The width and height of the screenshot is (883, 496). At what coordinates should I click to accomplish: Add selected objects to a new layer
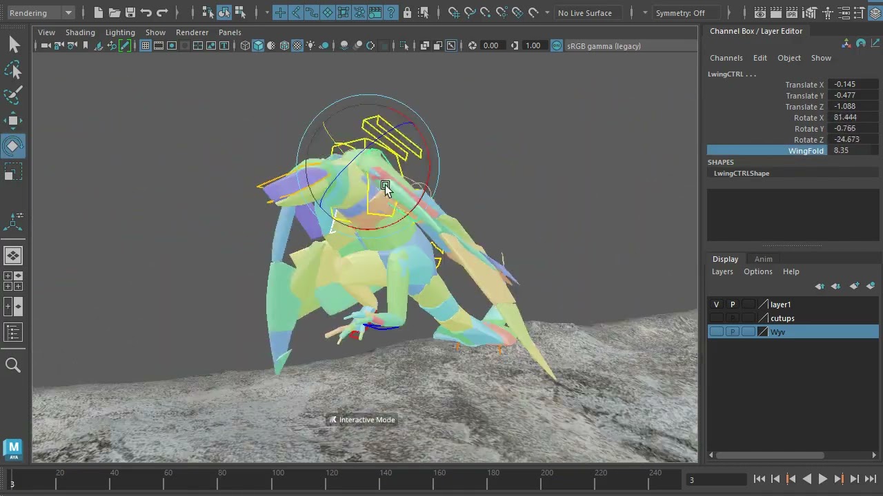pos(871,286)
